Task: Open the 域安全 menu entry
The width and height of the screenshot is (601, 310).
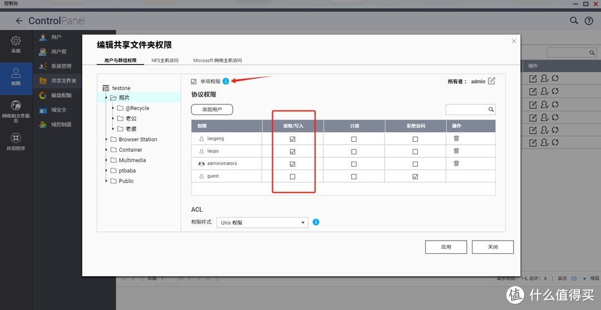Action: click(x=58, y=110)
